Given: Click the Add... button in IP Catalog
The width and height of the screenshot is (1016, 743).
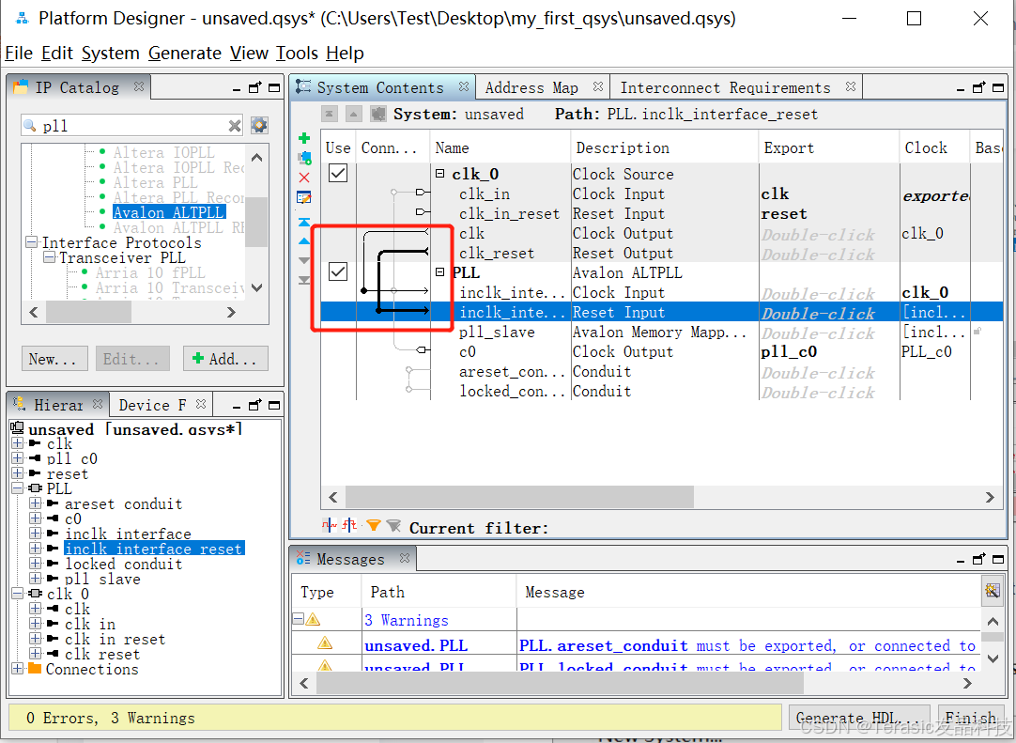Looking at the screenshot, I should tap(224, 359).
